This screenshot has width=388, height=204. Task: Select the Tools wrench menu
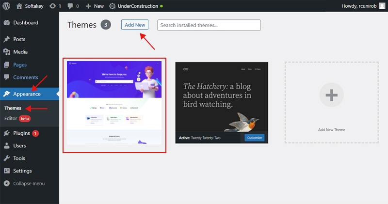click(19, 158)
